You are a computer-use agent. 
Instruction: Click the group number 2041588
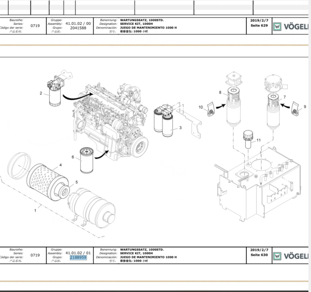pos(78,27)
